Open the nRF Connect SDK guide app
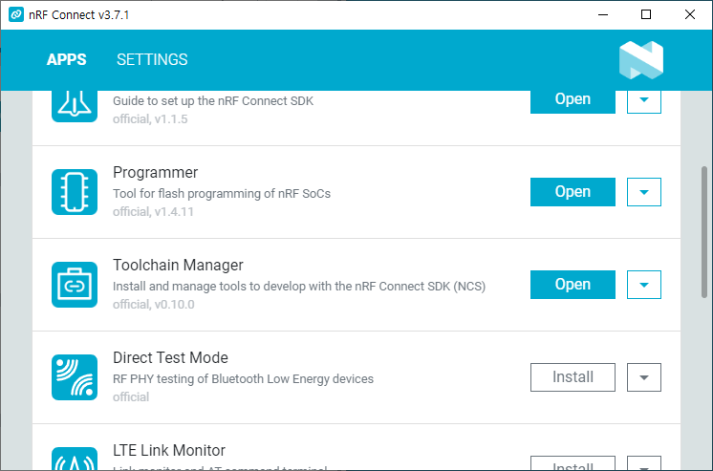This screenshot has height=471, width=713. coord(573,102)
